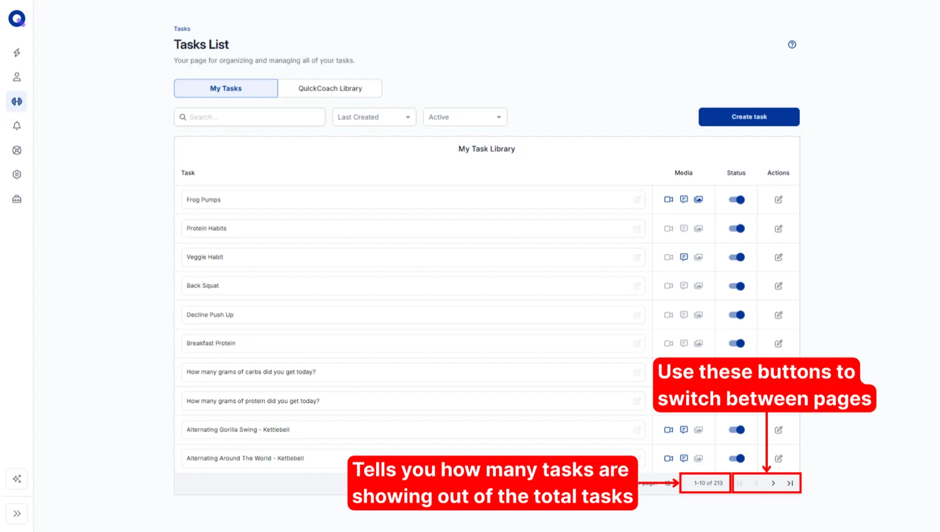The height and width of the screenshot is (532, 940).
Task: Click the video icon for Frog Pumps
Action: (669, 200)
